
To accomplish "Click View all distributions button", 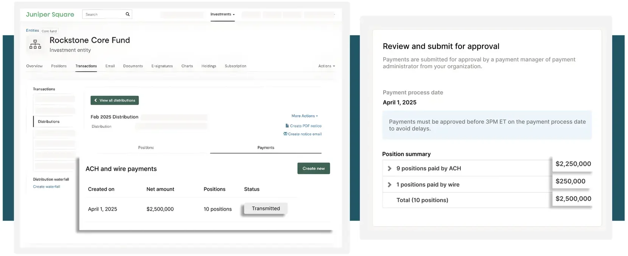I will (115, 100).
